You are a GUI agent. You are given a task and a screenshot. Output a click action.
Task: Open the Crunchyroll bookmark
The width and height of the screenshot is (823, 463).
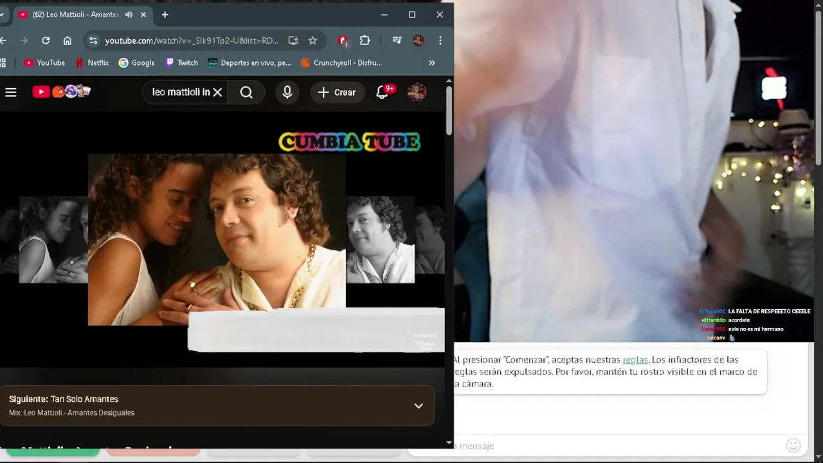pos(341,62)
